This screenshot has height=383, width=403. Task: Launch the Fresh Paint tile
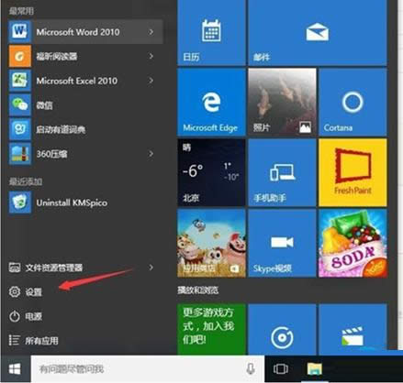click(x=353, y=172)
